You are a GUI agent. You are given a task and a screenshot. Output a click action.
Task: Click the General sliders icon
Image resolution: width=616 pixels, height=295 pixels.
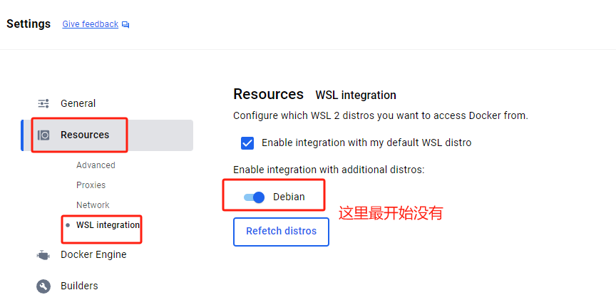[x=43, y=103]
